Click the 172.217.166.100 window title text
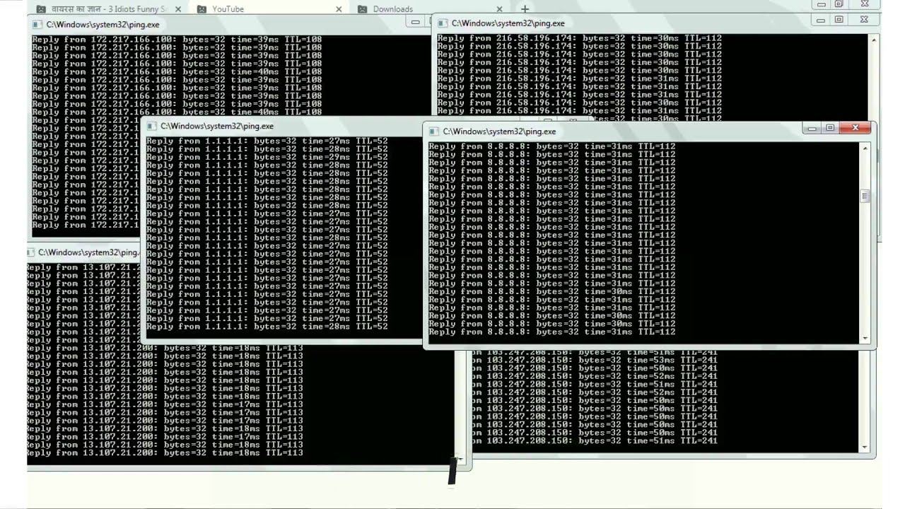 click(103, 25)
